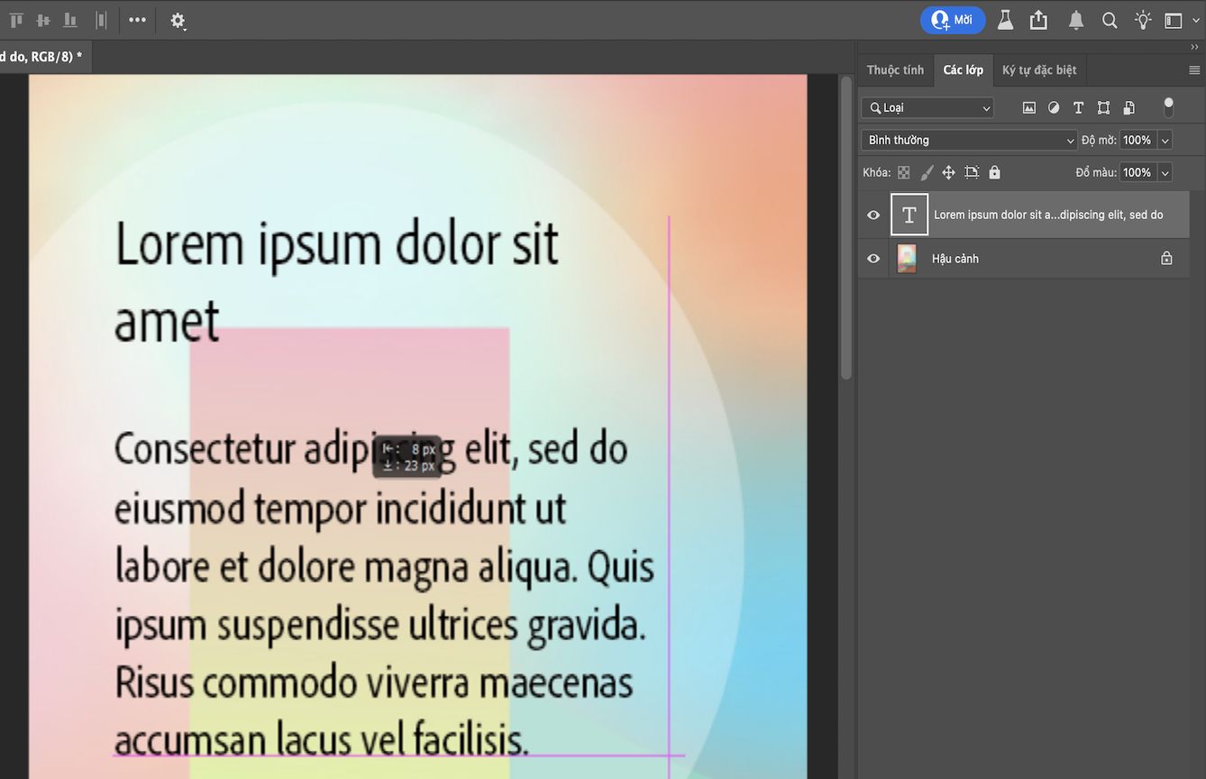Select the align top edges option
Viewport: 1206px width, 779px height.
pos(15,20)
